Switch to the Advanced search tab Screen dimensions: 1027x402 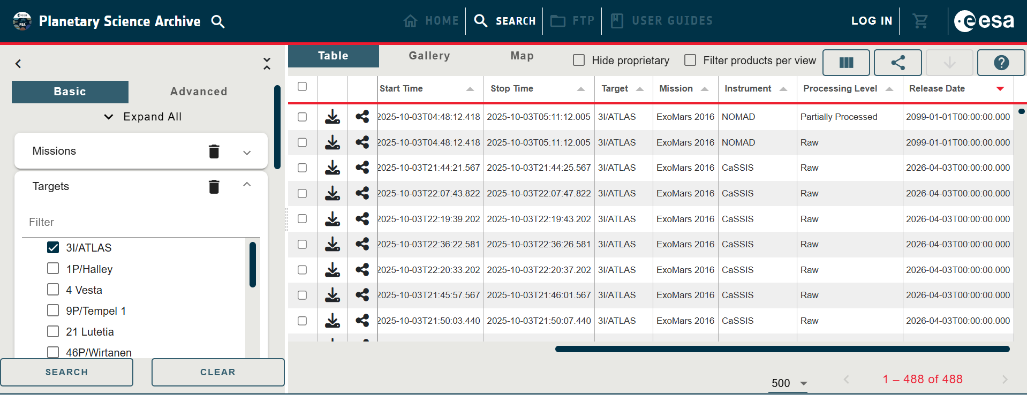[x=199, y=92]
